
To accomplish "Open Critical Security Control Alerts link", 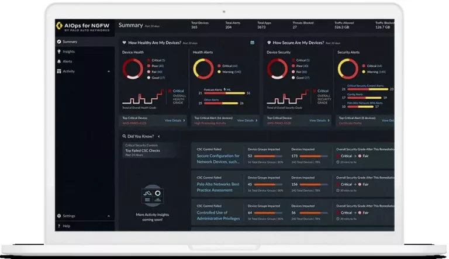I will pos(365,86).
